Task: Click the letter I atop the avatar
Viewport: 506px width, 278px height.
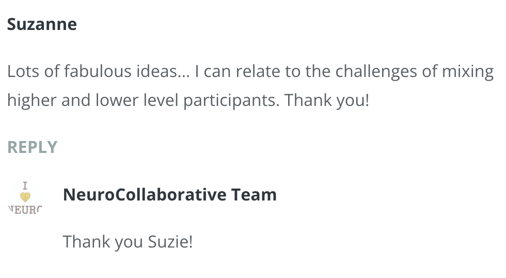Action: tap(25, 186)
